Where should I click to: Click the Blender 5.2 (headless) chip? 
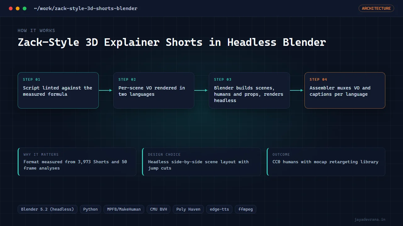[48, 209]
